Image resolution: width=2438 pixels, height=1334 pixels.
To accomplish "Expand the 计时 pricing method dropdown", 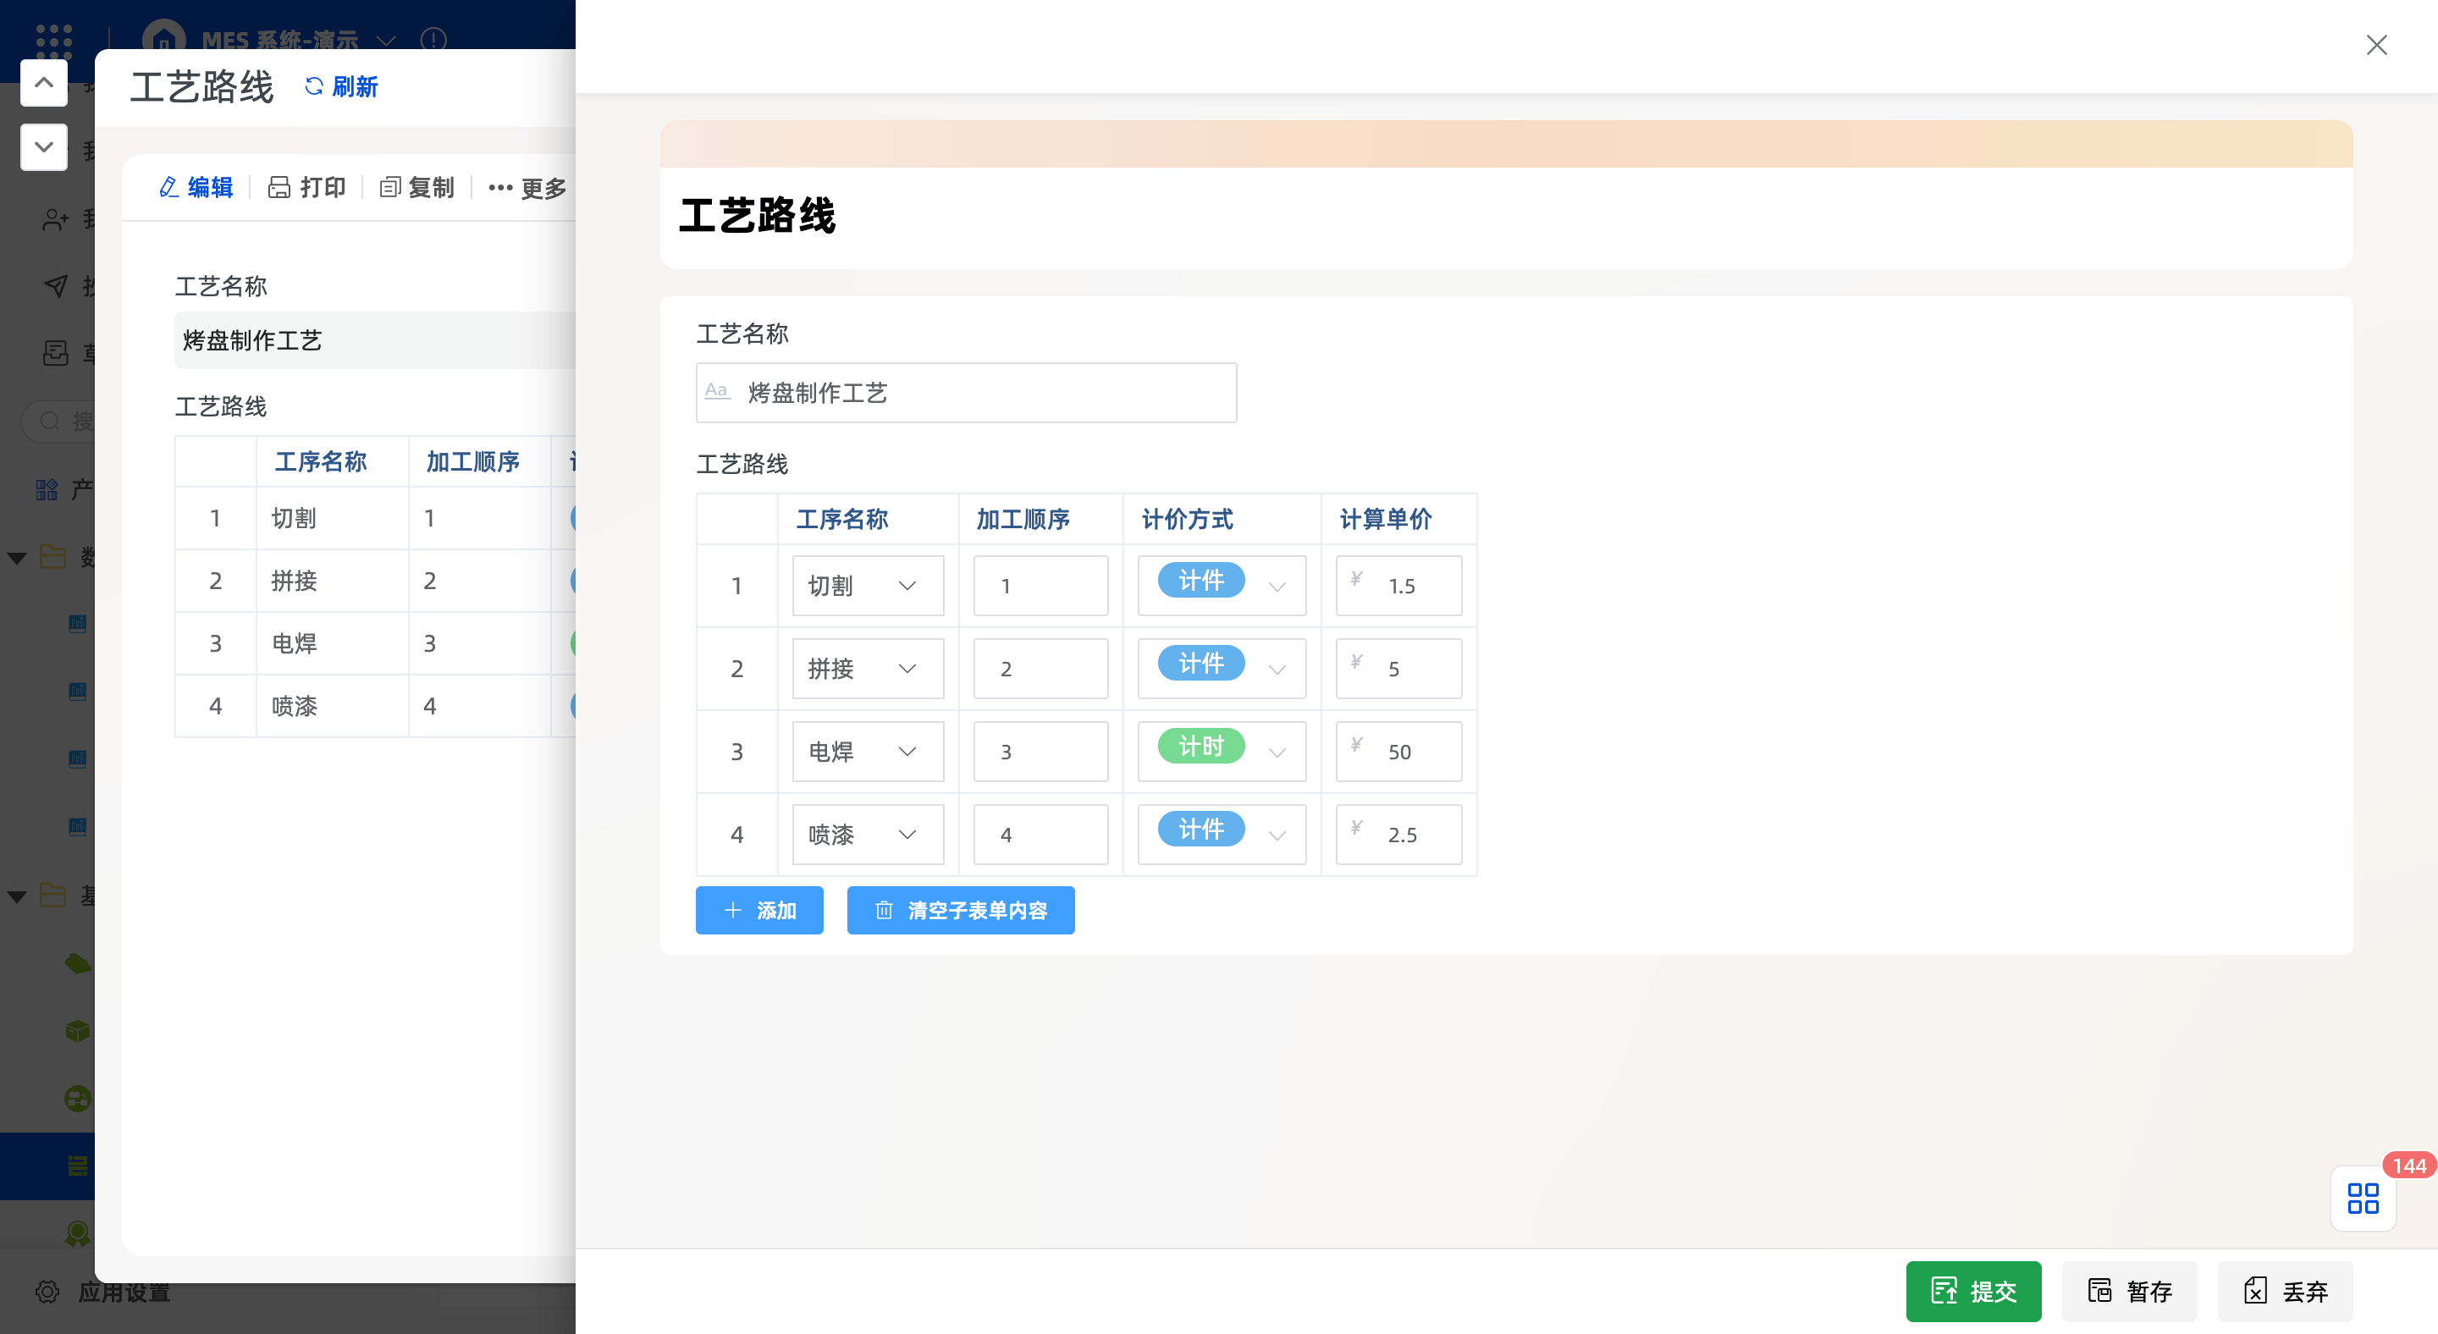I will (x=1276, y=751).
